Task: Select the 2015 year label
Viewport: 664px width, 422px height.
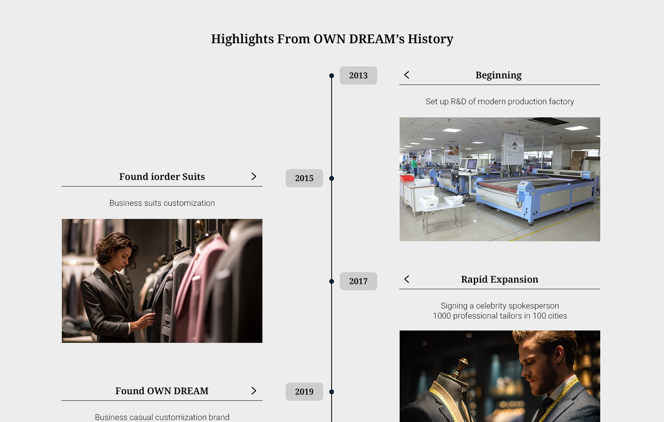Action: click(304, 178)
